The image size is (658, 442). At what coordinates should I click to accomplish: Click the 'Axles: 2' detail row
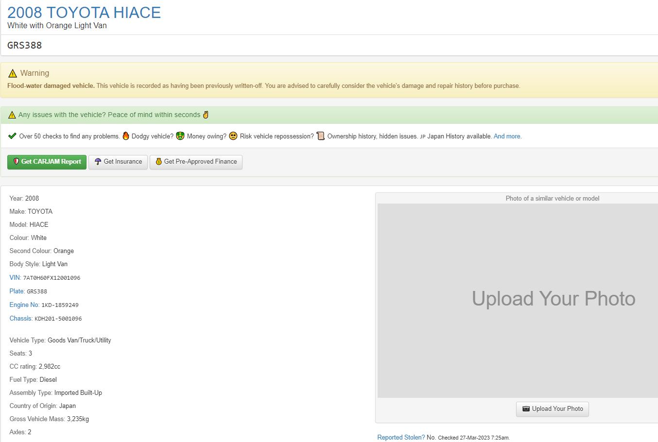[20, 432]
